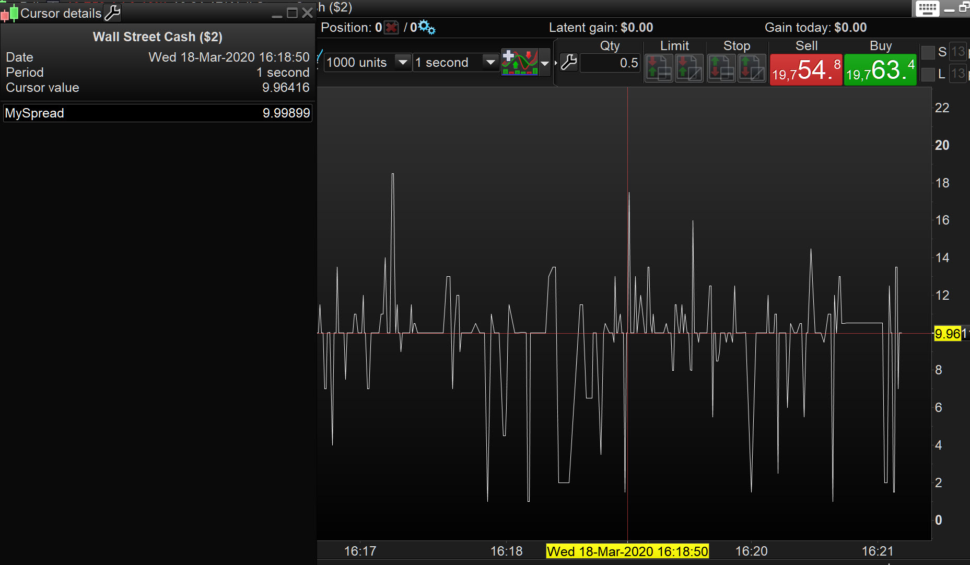Click the candlestick icon in Cursor details title
The height and width of the screenshot is (565, 970).
pos(9,14)
